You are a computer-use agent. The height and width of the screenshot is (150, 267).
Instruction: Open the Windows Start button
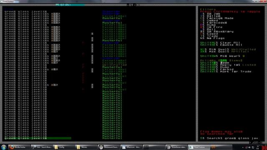pyautogui.click(x=4, y=147)
